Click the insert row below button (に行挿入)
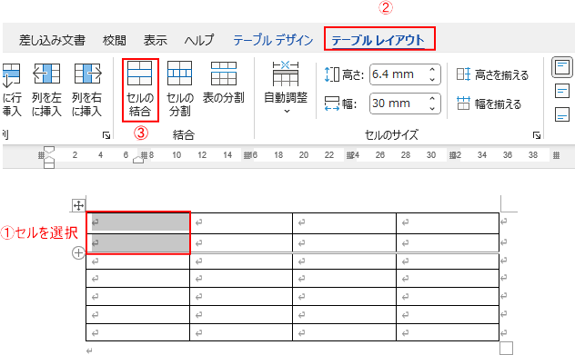This screenshot has width=575, height=355. (x=12, y=89)
